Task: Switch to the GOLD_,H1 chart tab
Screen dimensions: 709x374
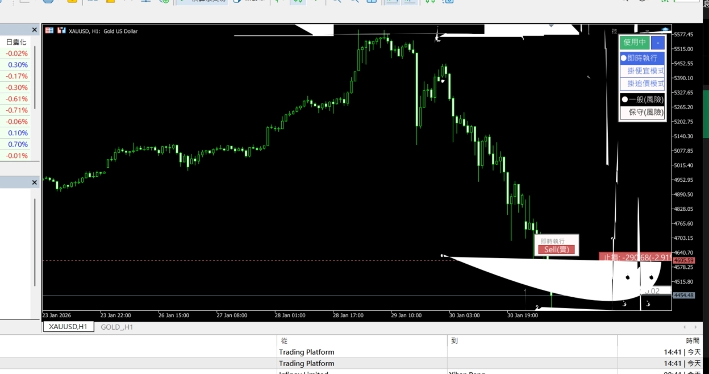Action: pos(116,327)
